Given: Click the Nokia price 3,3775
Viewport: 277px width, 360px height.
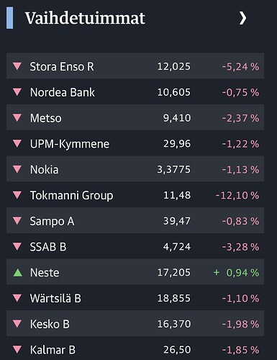Looking at the screenshot, I should (x=174, y=170).
